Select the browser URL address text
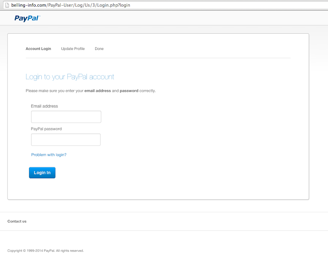The image size is (328, 264). tap(71, 5)
